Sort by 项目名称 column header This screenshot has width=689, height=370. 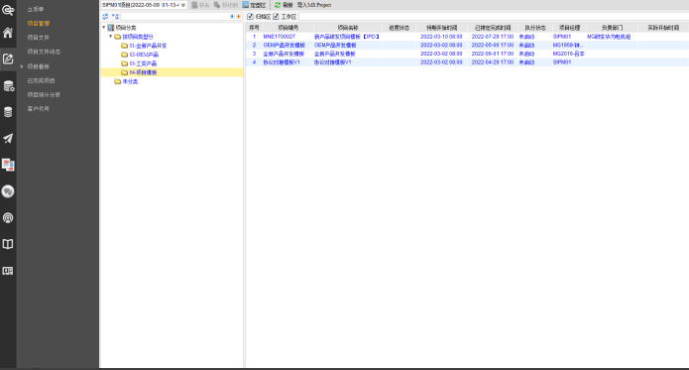348,28
